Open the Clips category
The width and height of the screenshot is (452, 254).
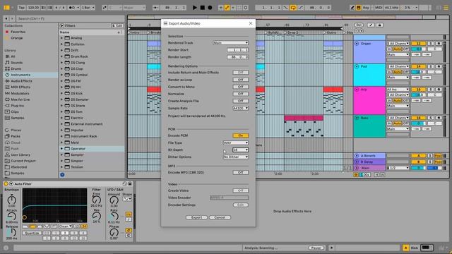15,111
